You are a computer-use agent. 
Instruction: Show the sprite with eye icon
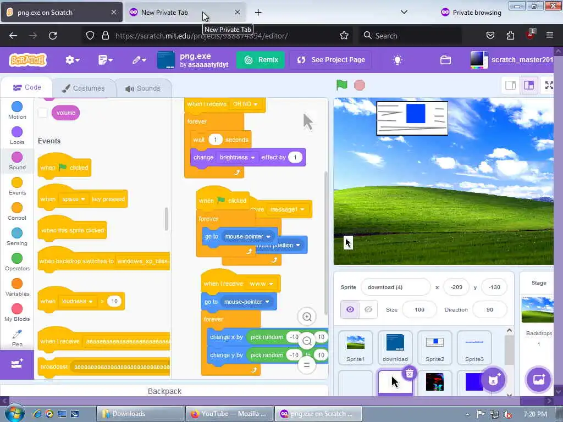pyautogui.click(x=350, y=309)
